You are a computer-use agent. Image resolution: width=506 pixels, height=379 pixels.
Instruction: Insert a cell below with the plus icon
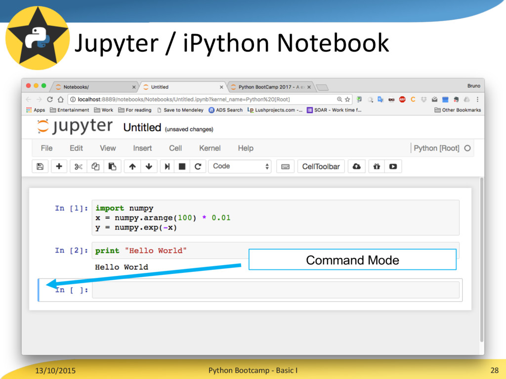tap(59, 167)
